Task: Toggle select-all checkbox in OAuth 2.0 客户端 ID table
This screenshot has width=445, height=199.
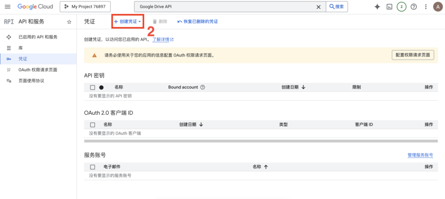Action: coord(93,125)
